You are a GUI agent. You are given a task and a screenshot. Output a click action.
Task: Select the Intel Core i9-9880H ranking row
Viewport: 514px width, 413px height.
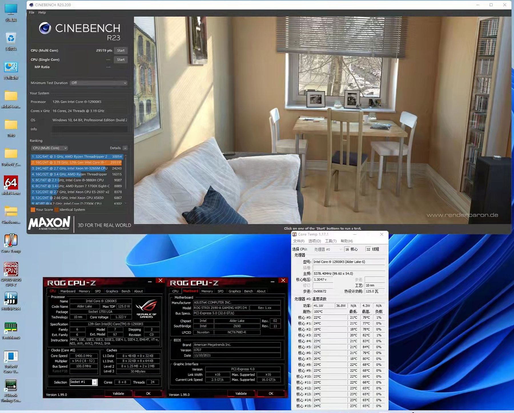click(x=77, y=180)
